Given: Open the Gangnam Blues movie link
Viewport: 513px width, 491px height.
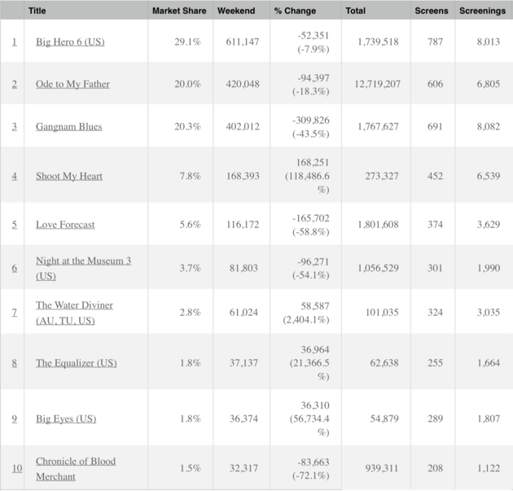Looking at the screenshot, I should pyautogui.click(x=69, y=127).
